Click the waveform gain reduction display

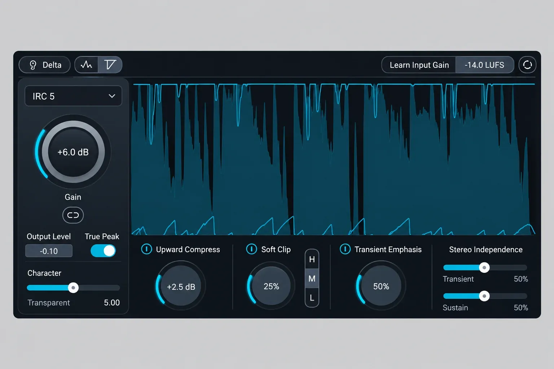(333, 159)
